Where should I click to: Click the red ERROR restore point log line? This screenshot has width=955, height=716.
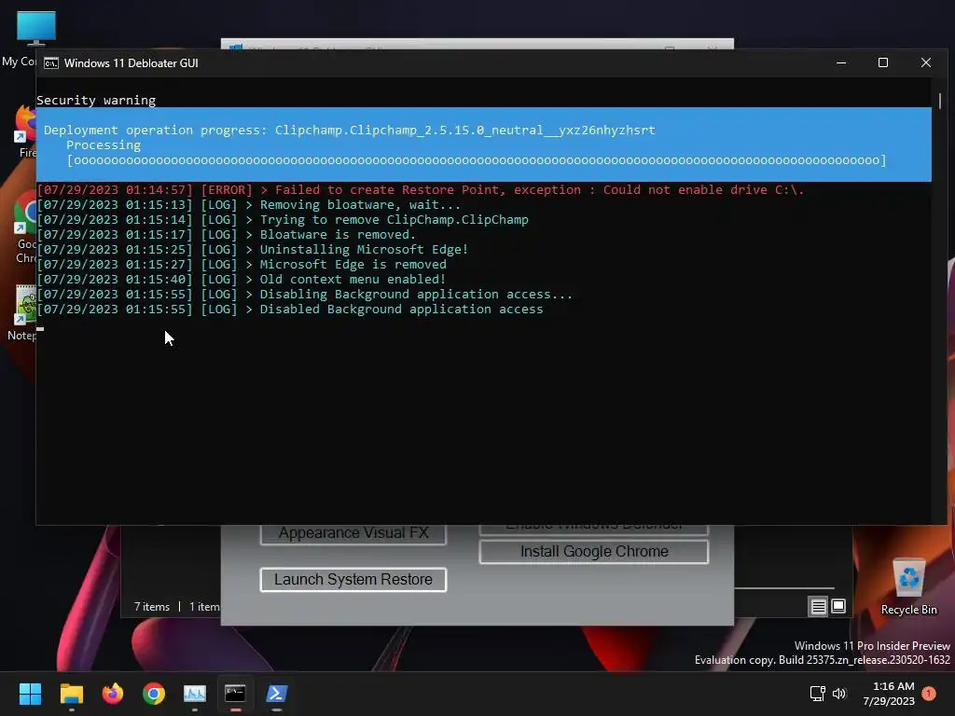click(421, 190)
